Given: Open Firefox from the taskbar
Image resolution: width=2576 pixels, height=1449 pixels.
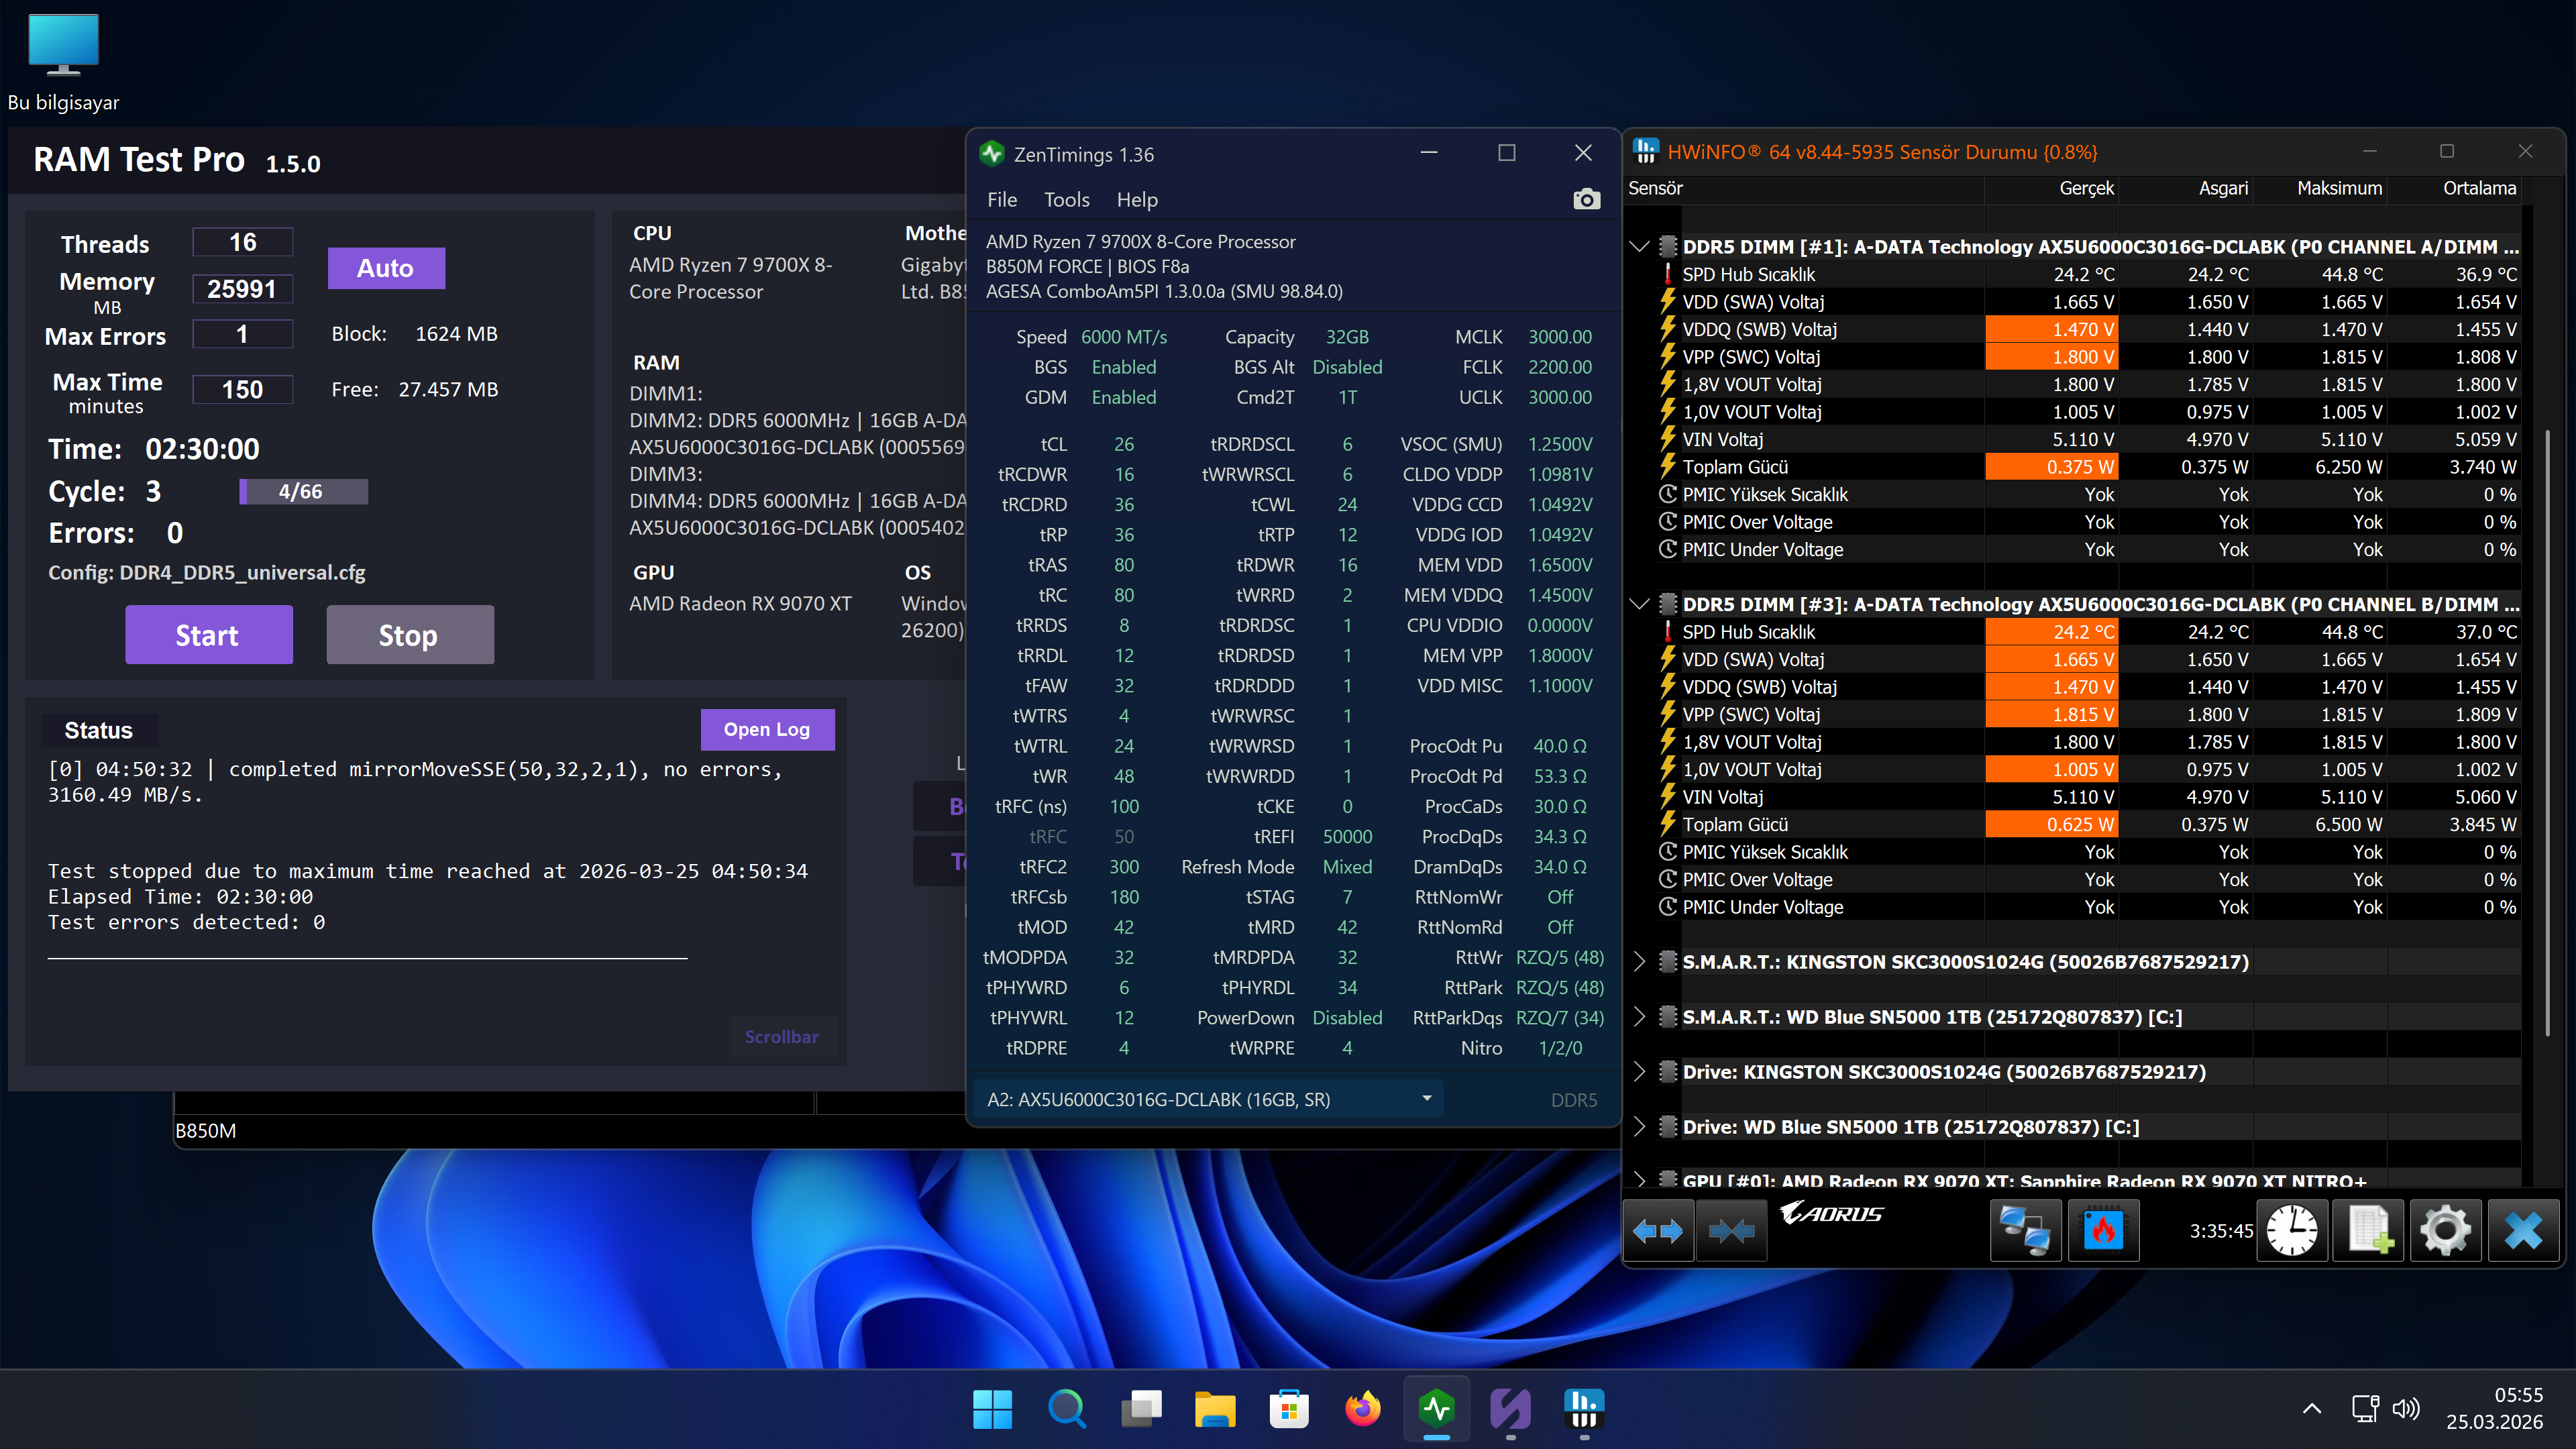Looking at the screenshot, I should [1362, 1409].
